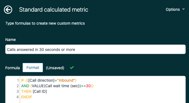
Task: Click the Formula label
Action: (12, 68)
